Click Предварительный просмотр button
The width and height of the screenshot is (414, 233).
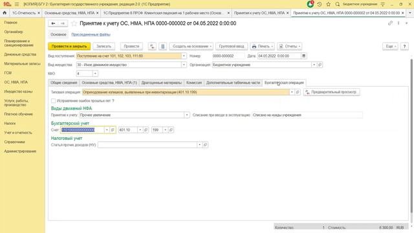(x=331, y=92)
